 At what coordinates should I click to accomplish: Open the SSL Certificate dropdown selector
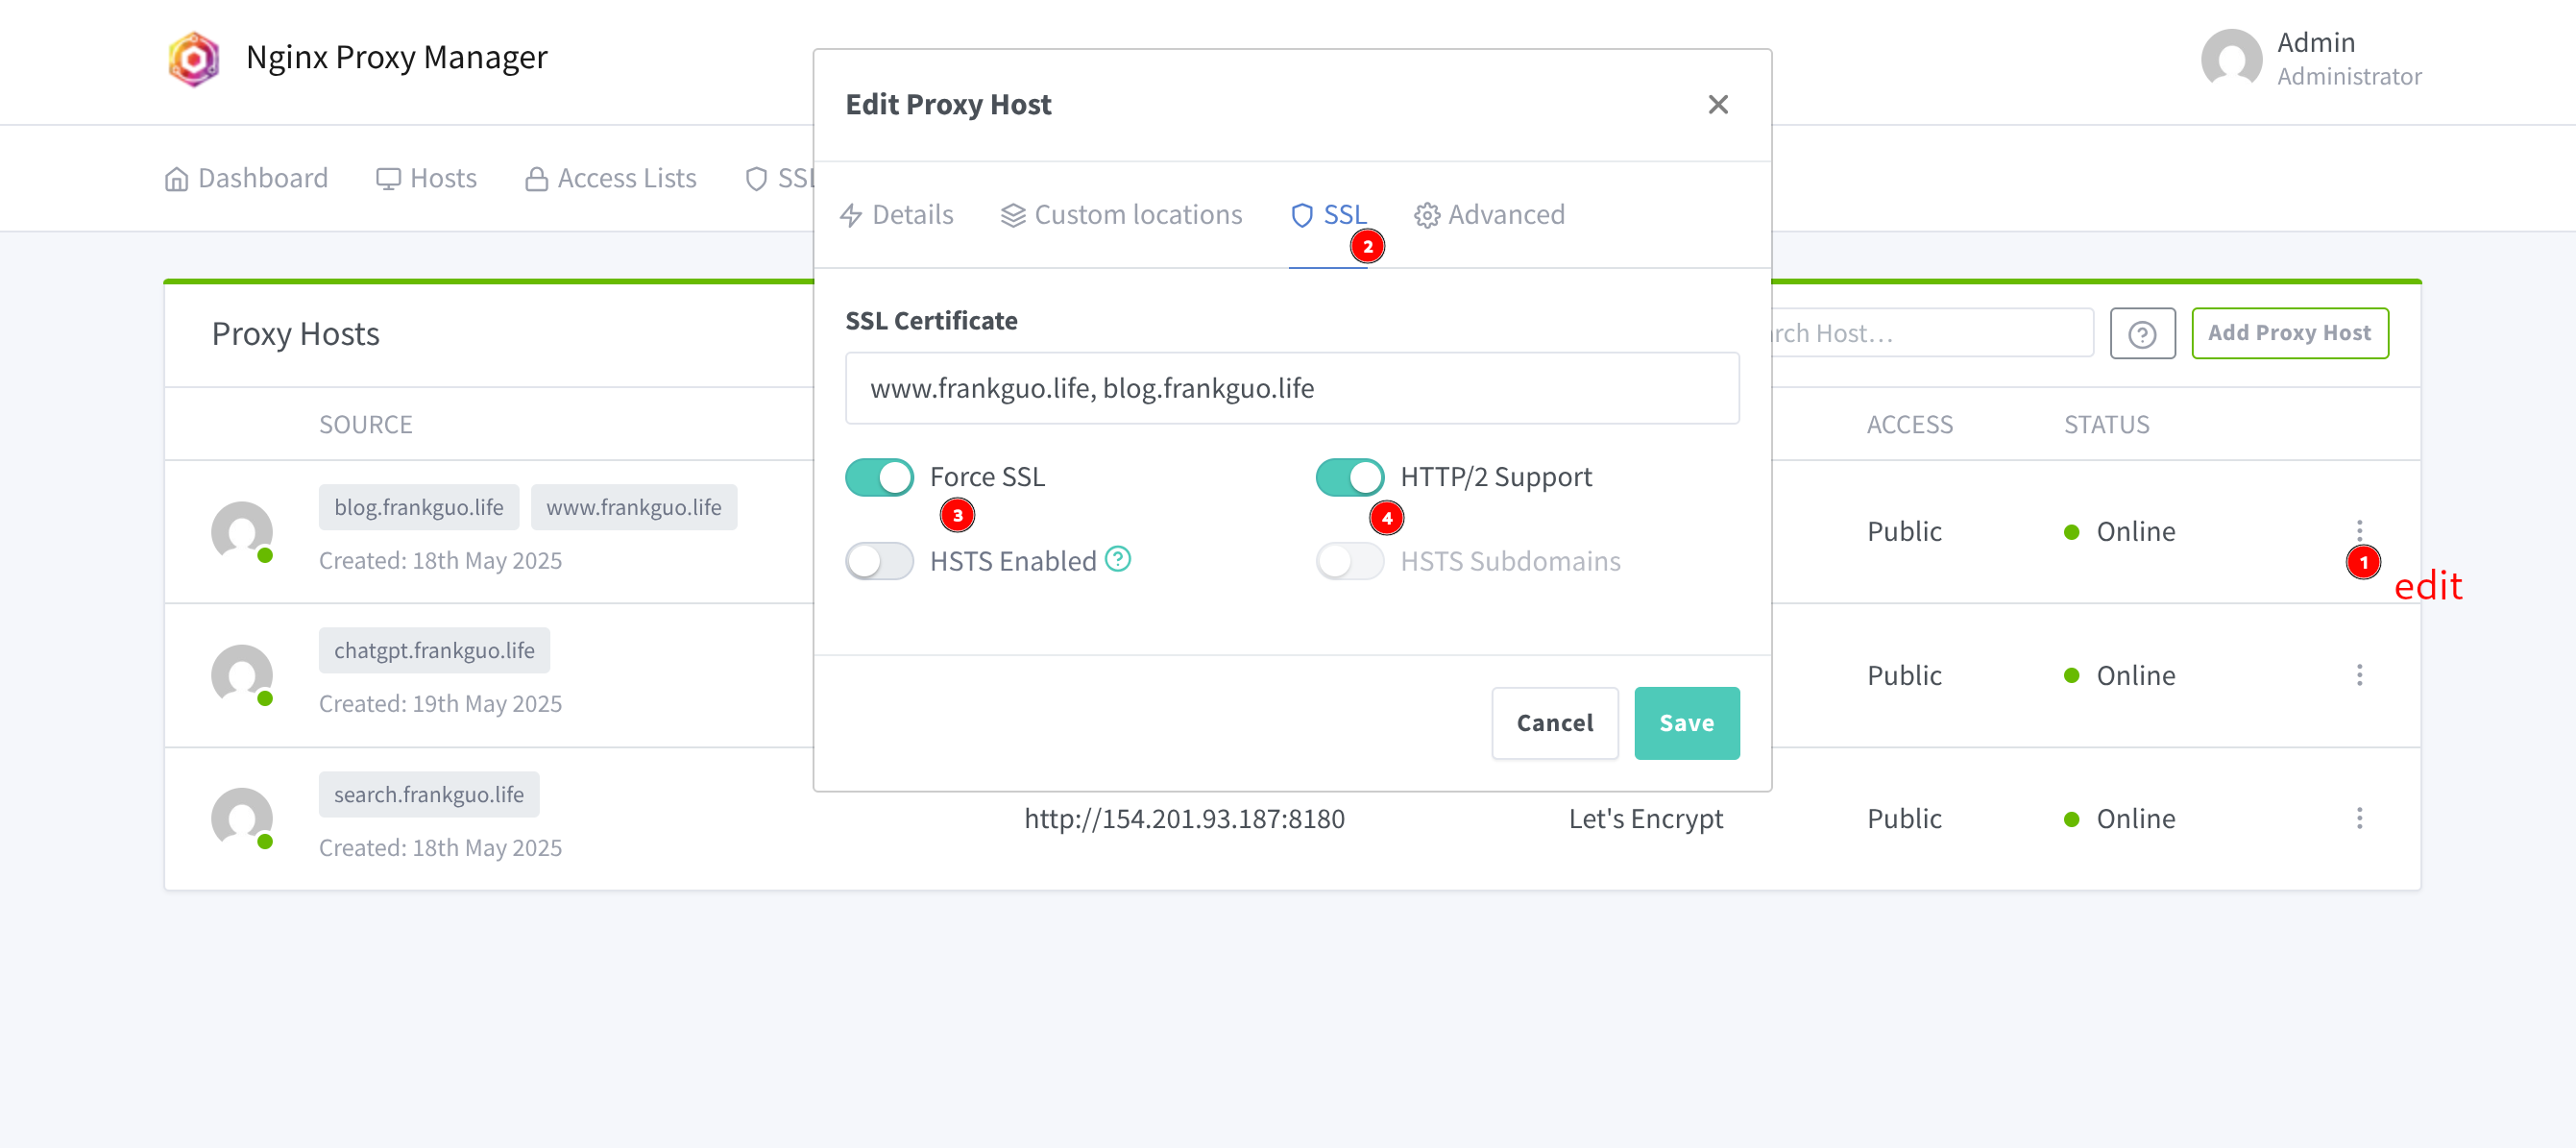coord(1291,388)
